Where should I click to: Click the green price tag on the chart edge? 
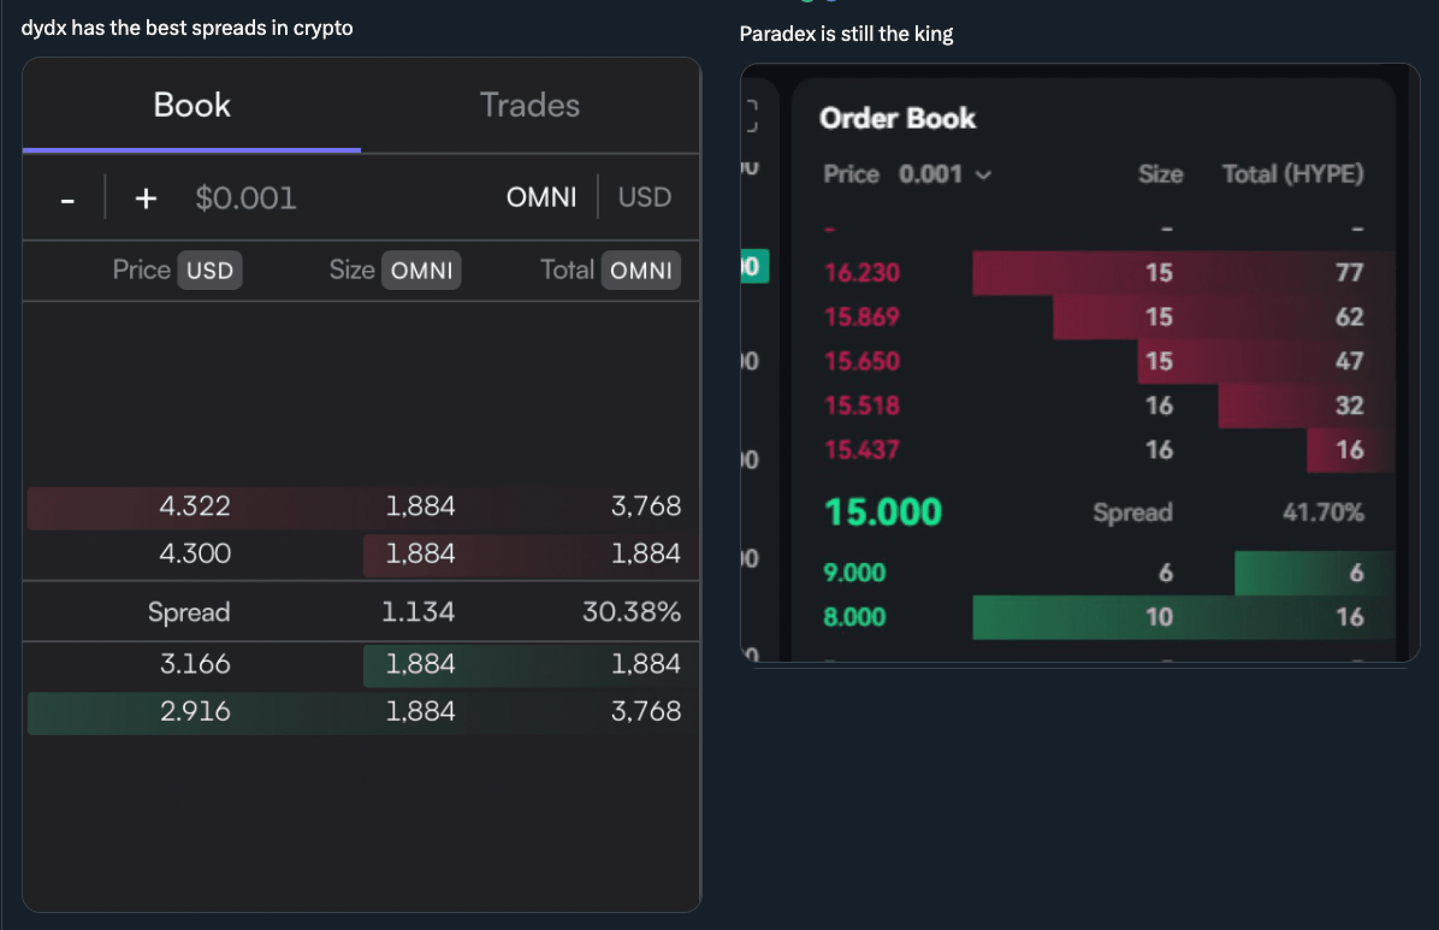click(x=755, y=266)
